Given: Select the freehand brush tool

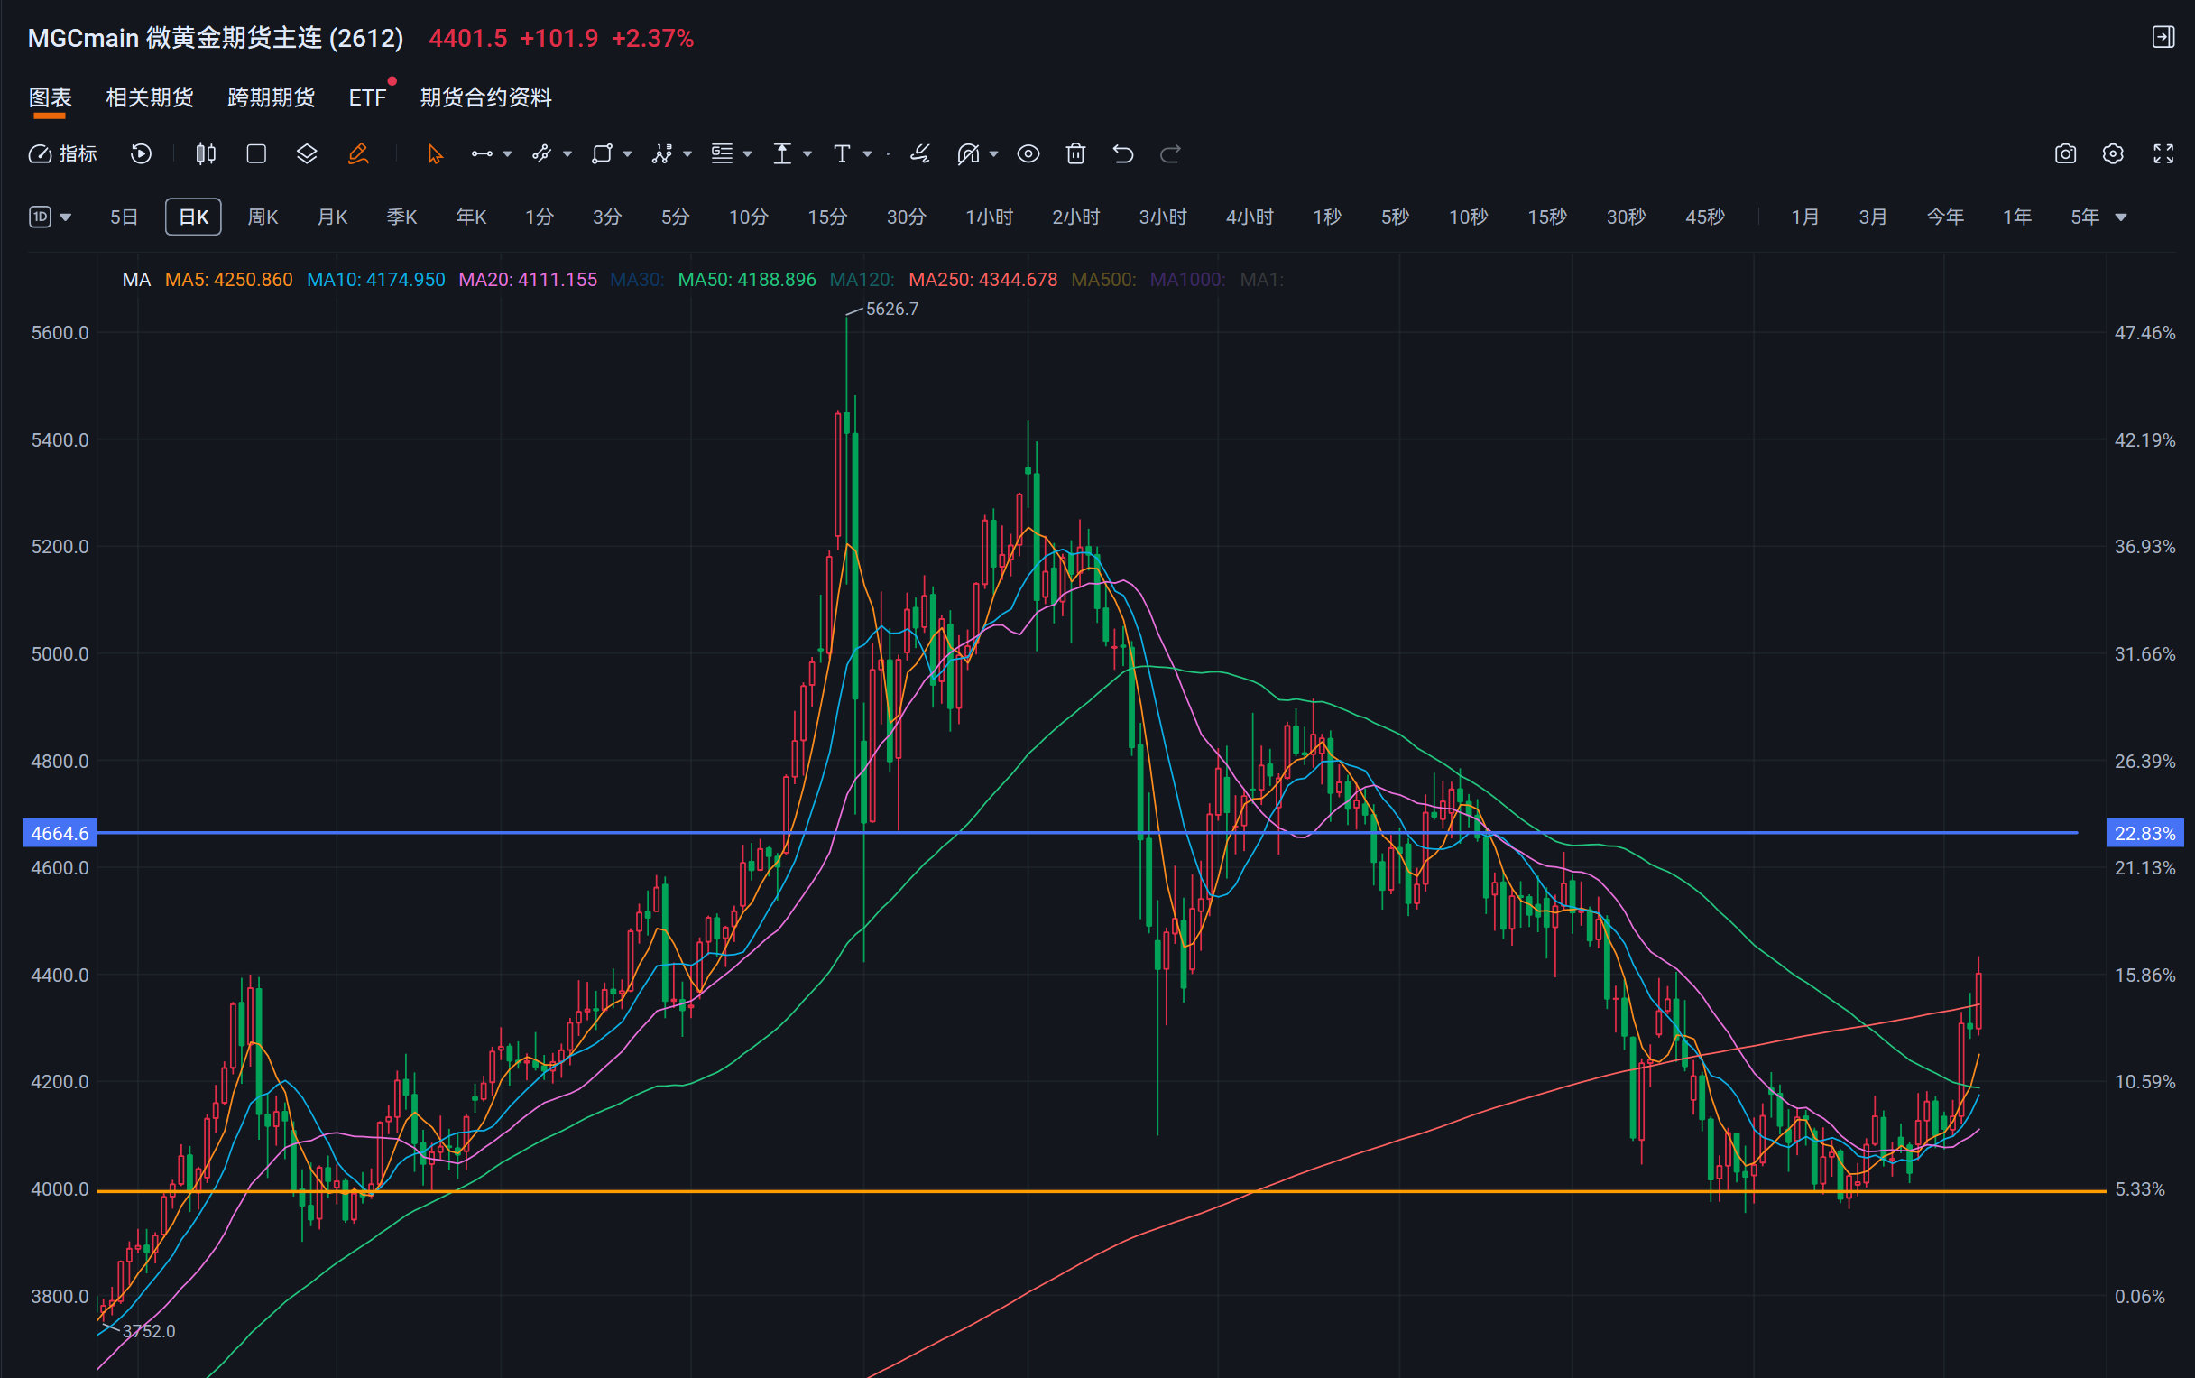Looking at the screenshot, I should coord(920,154).
